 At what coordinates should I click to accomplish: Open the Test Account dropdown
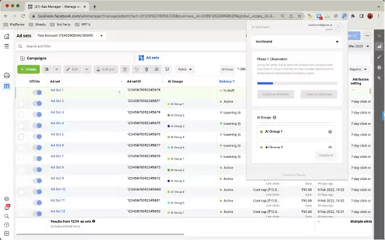(70, 35)
